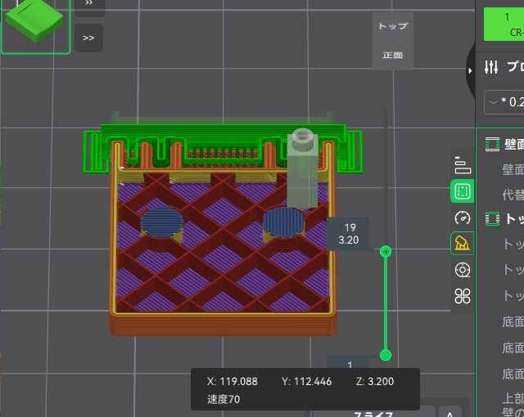Click the layer lines icon in sidebar
Screen dimensions: 524x417
coord(462,166)
